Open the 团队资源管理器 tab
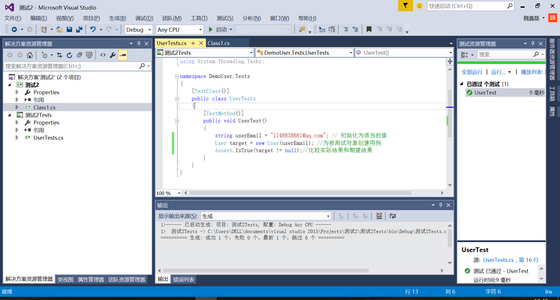This screenshot has height=300, width=560. [x=127, y=279]
